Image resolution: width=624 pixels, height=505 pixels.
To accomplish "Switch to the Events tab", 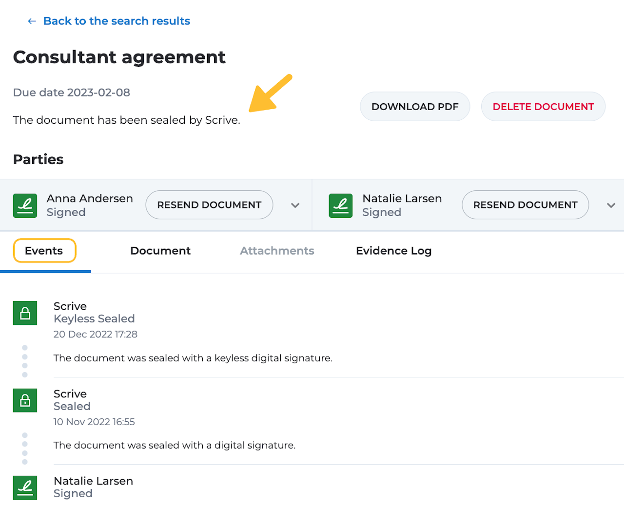I will (44, 251).
